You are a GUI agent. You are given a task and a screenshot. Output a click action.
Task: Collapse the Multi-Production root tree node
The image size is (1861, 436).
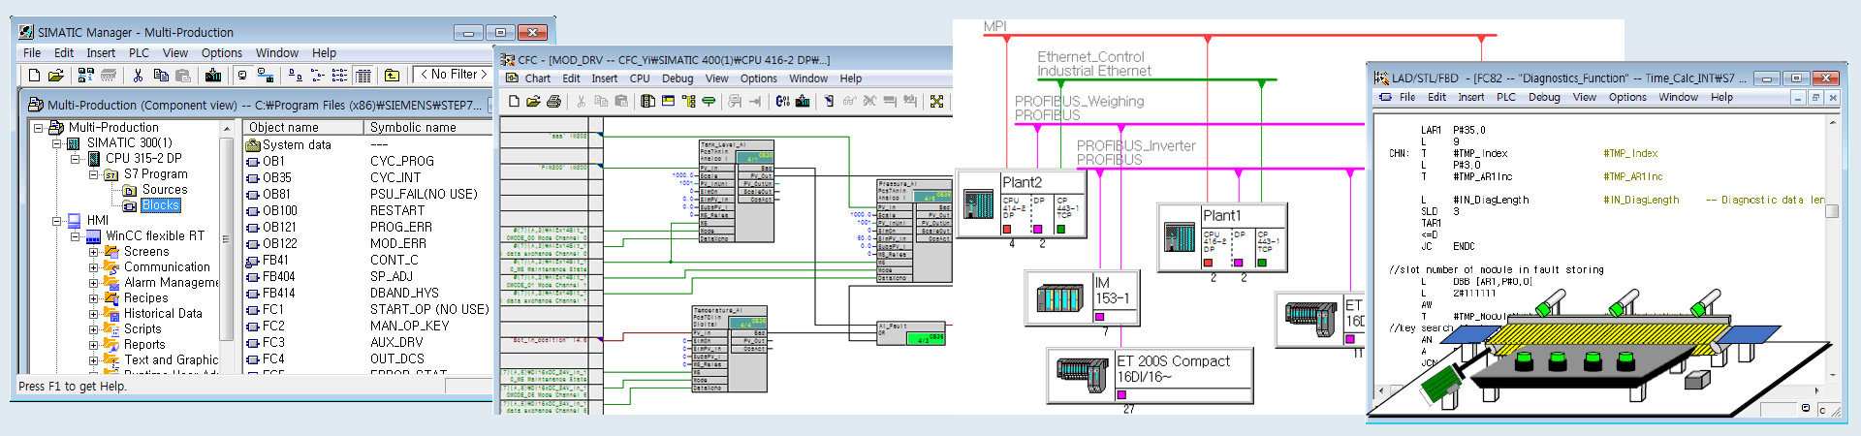(39, 128)
